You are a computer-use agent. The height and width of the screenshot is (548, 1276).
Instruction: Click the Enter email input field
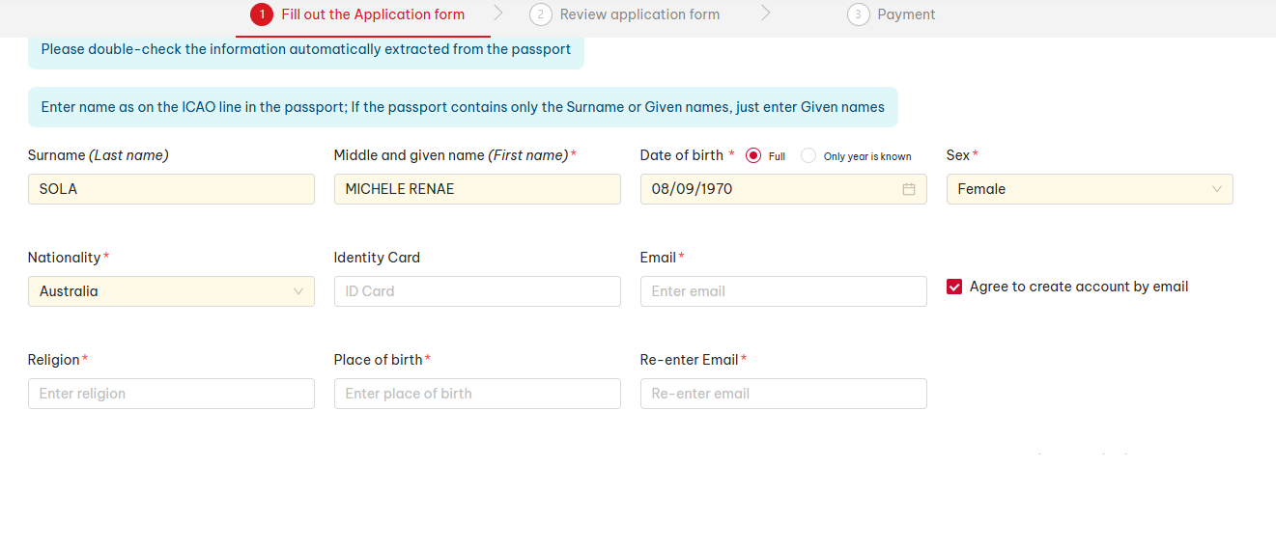783,291
